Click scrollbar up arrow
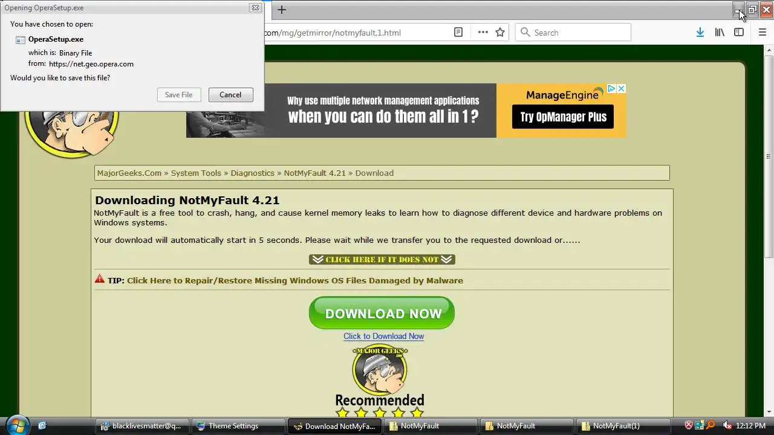 [x=769, y=50]
